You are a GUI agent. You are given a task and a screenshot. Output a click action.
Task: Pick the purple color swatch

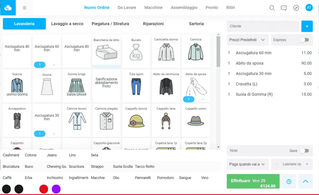[56, 189]
